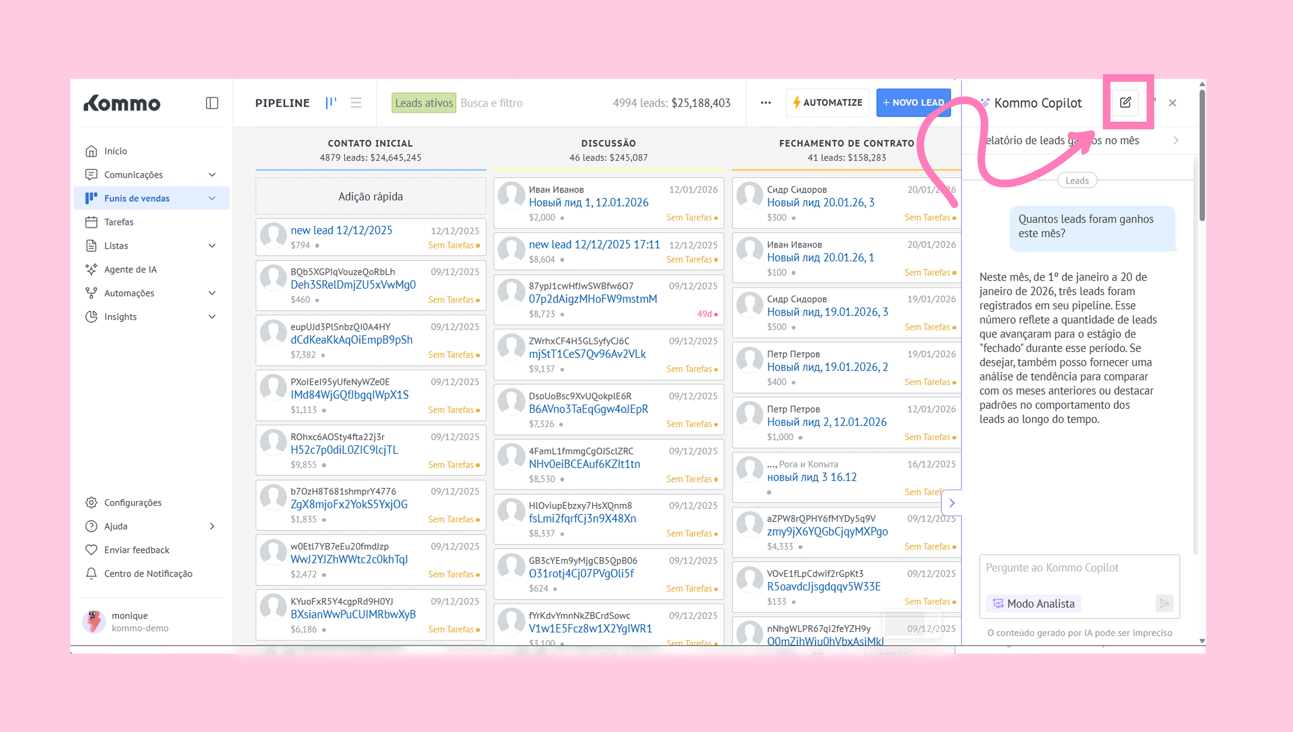
Task: Click the Copilot send message arrow
Action: point(1164,603)
